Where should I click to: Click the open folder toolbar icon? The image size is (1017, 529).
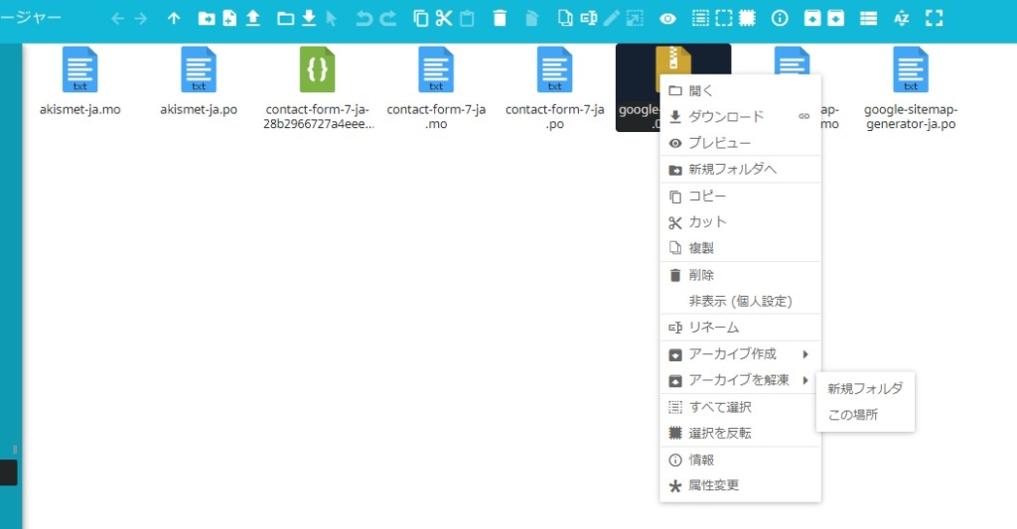pyautogui.click(x=285, y=19)
